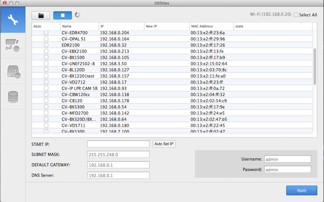Apply the network settings

pyautogui.click(x=301, y=190)
